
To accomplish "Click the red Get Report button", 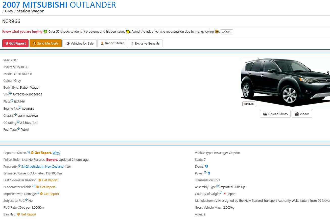I will [15, 43].
